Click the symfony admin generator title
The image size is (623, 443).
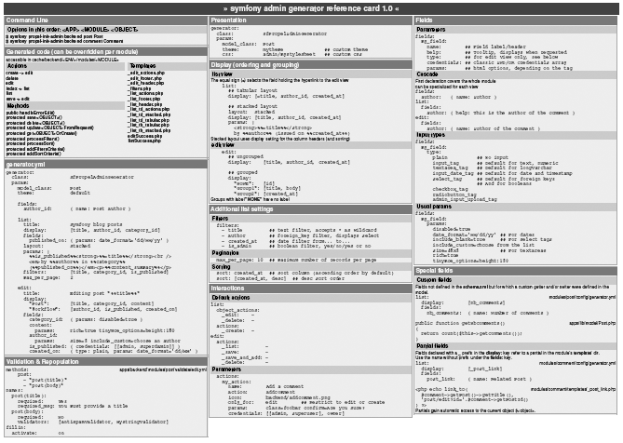click(x=311, y=7)
